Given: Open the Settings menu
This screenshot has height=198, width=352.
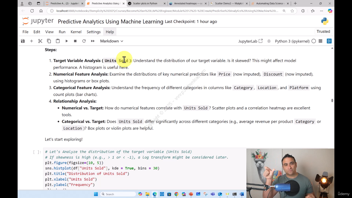Looking at the screenshot, I should [94, 32].
